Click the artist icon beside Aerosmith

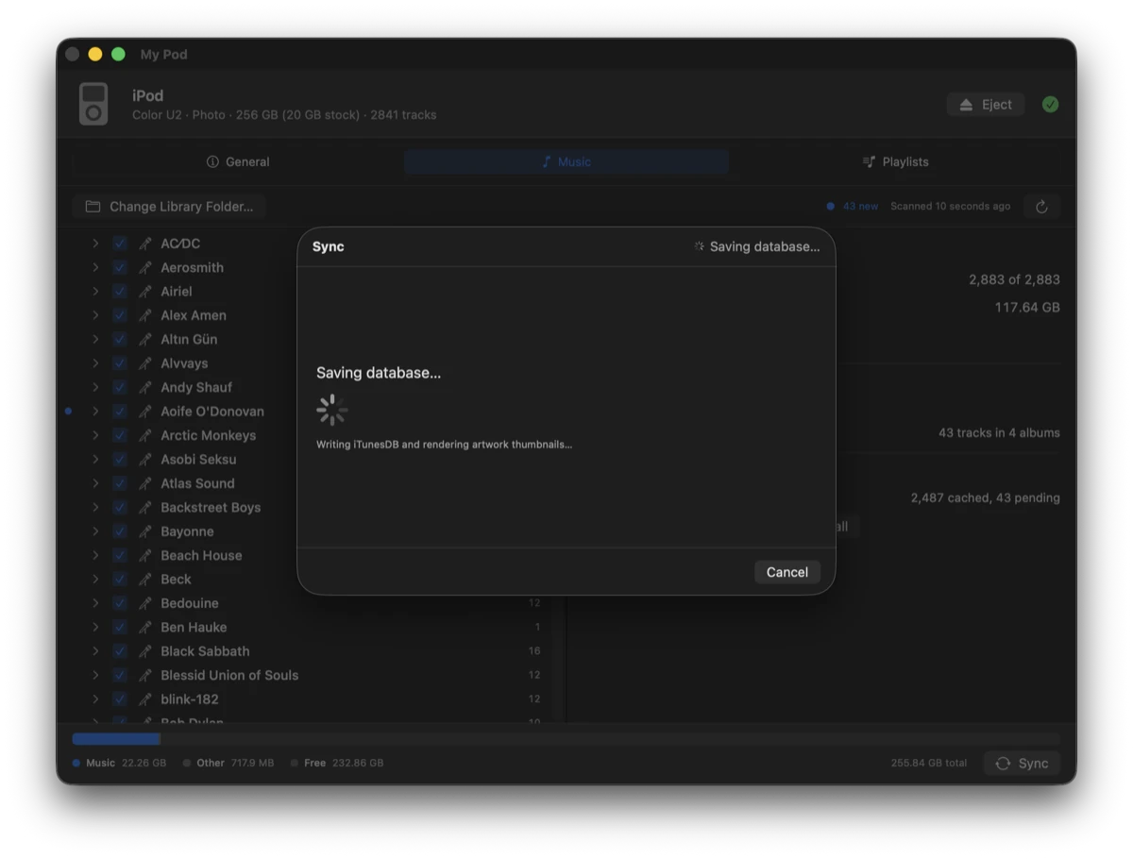pos(145,267)
